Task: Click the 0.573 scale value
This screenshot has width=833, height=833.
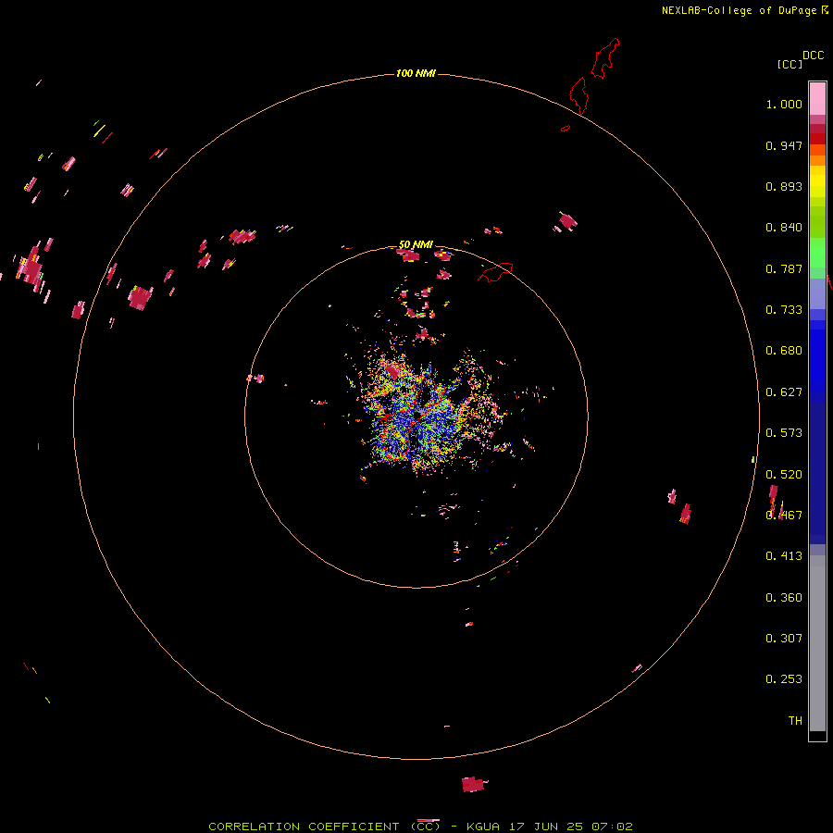Action: pos(784,433)
